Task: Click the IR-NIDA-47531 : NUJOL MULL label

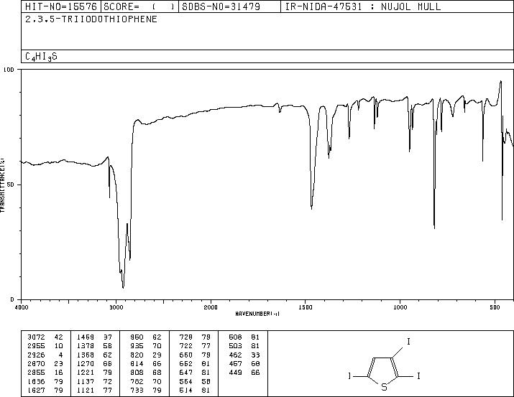Action: 363,6
